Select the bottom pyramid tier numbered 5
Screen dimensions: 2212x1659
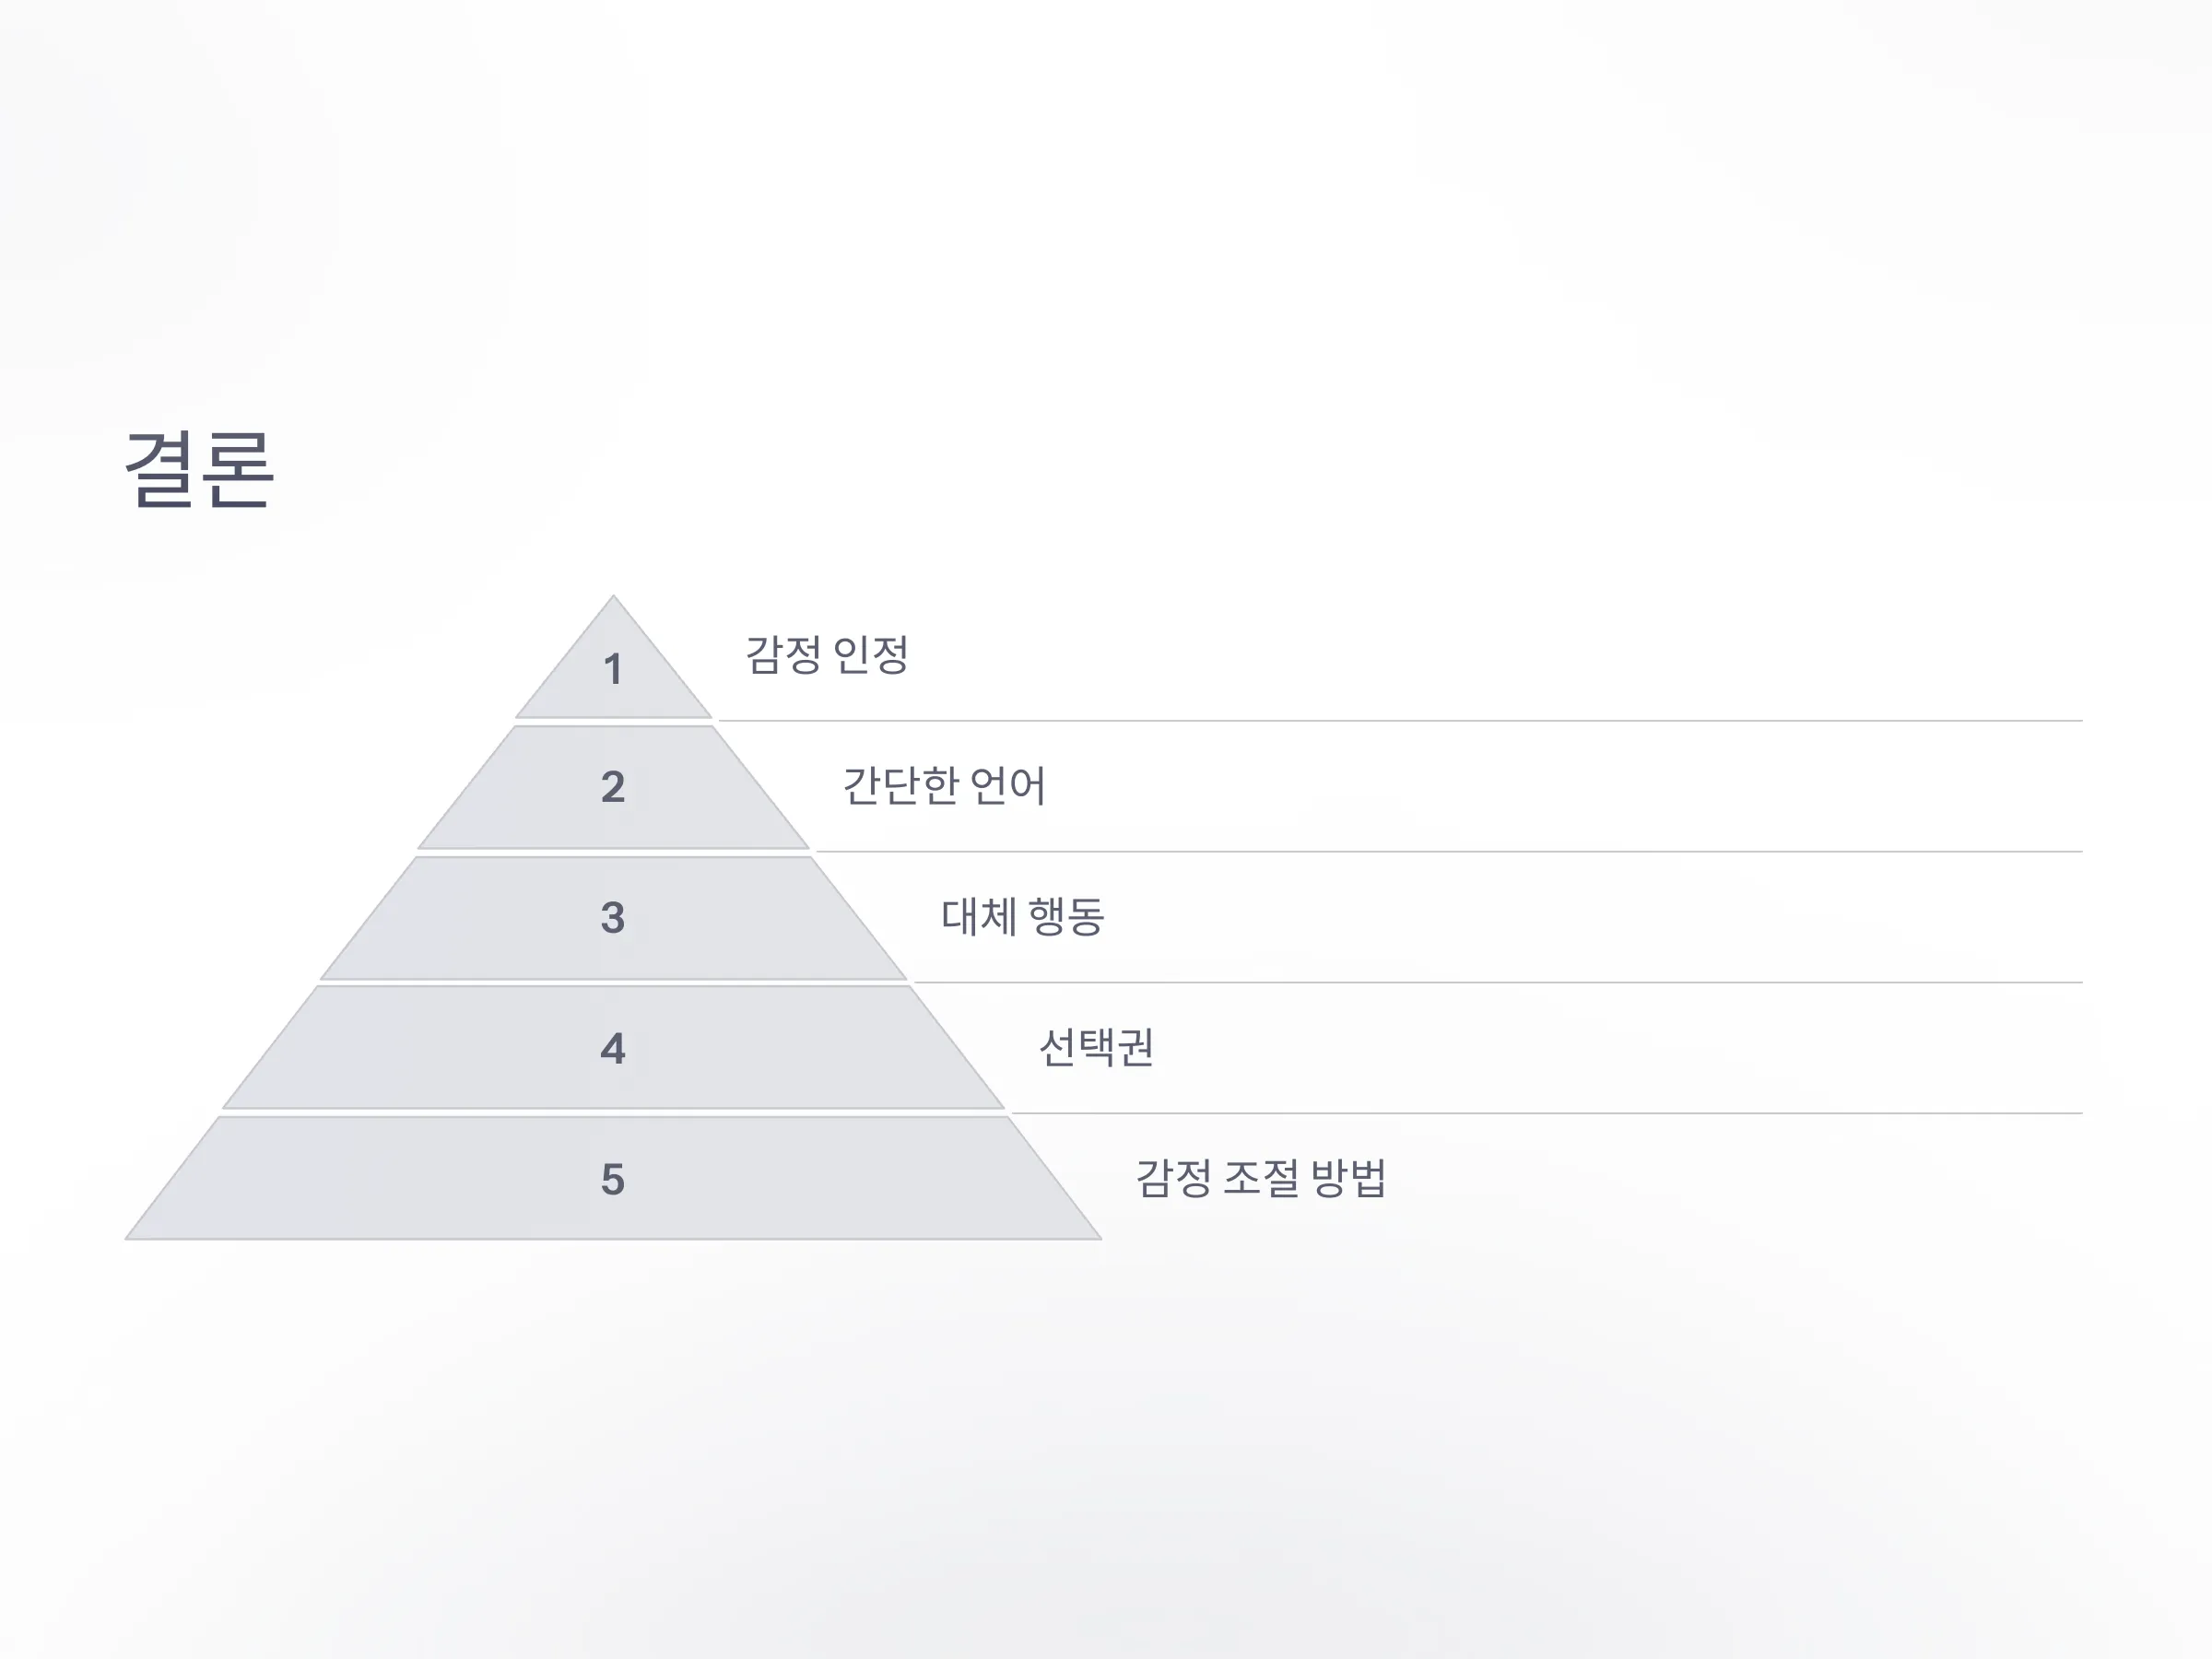(613, 1179)
